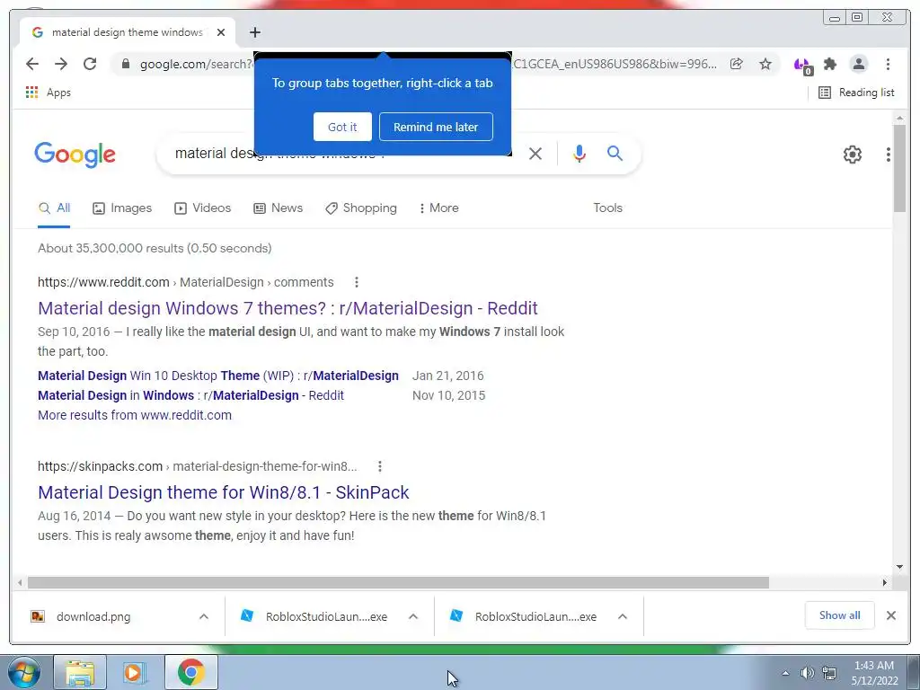This screenshot has width=920, height=690.
Task: Switch to the Videos tab
Action: [202, 208]
